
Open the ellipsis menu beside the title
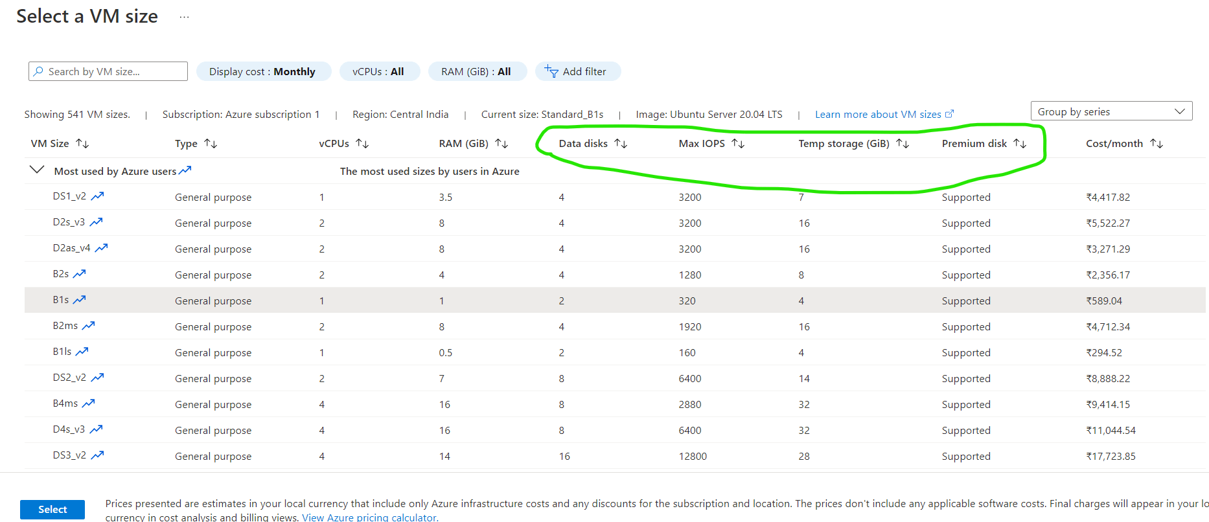tap(185, 17)
